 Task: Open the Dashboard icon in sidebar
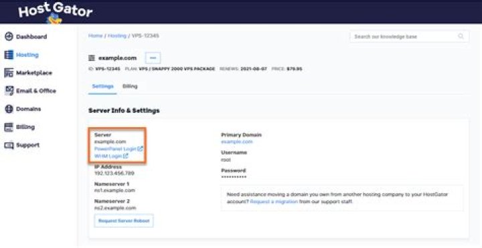pos(9,37)
